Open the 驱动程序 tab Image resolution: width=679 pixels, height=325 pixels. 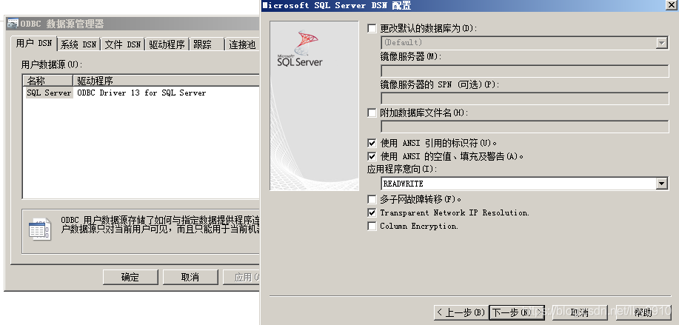coord(167,44)
